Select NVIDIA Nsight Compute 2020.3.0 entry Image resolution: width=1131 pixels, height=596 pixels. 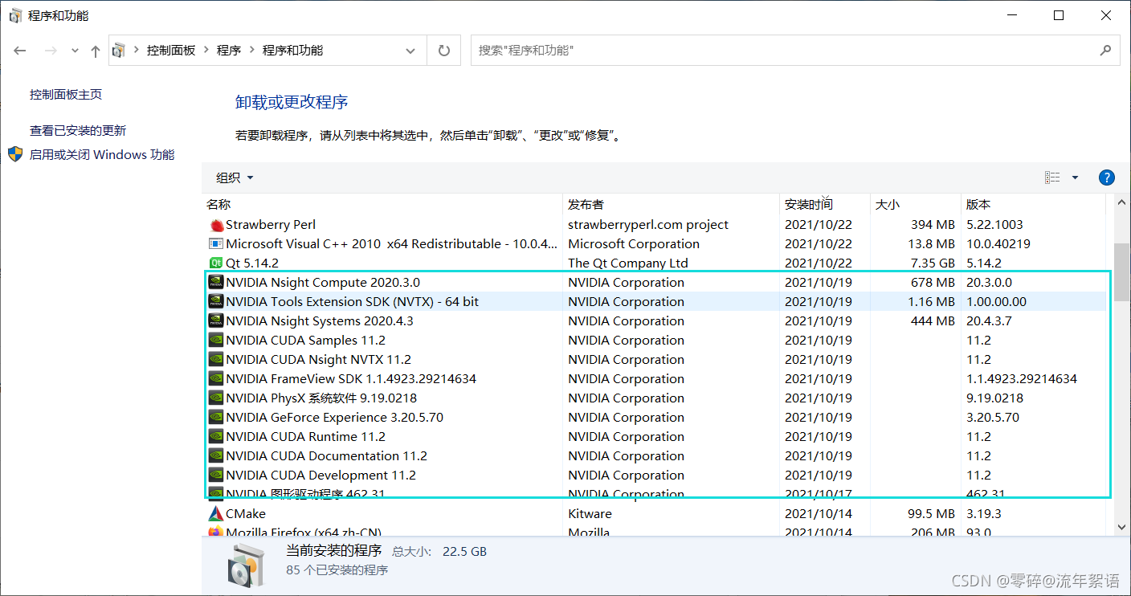323,283
